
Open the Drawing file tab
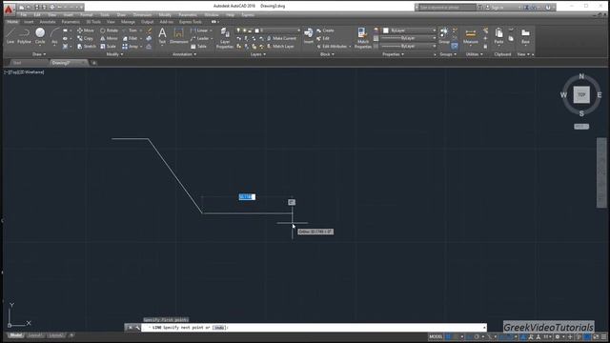point(68,63)
